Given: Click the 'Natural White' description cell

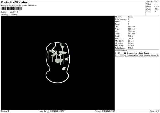Looking at the screenshot, I should pos(133,55).
